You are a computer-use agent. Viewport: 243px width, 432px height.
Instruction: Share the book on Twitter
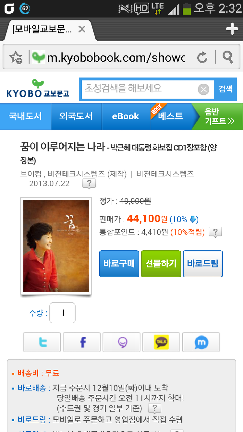point(42,342)
